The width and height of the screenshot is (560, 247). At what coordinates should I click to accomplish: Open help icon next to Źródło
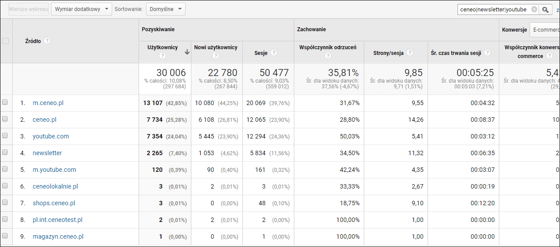coord(47,40)
